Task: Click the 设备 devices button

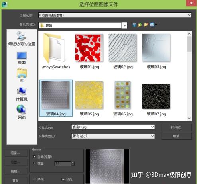Action: click(16, 153)
